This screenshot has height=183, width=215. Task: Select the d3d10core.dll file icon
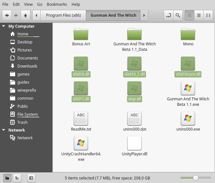click(x=188, y=63)
